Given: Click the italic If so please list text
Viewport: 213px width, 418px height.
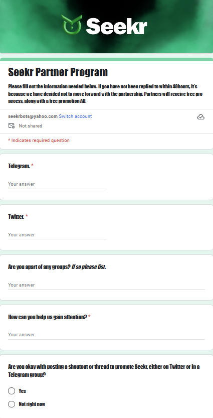Looking at the screenshot, I should [x=89, y=266].
